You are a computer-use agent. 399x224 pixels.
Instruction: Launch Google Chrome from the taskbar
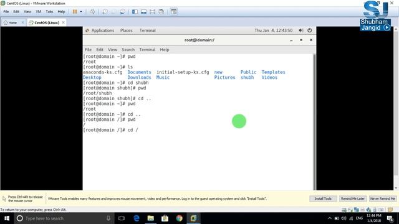(179, 218)
